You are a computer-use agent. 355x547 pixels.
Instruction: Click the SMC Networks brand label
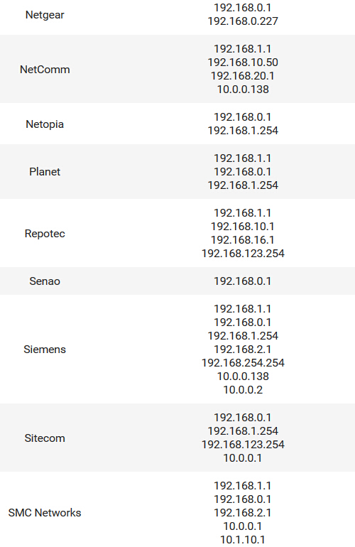pyautogui.click(x=45, y=513)
